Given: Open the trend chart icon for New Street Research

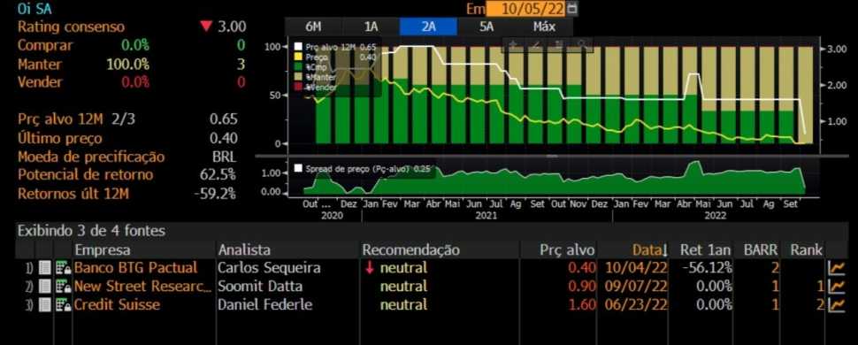Looking at the screenshot, I should point(836,287).
